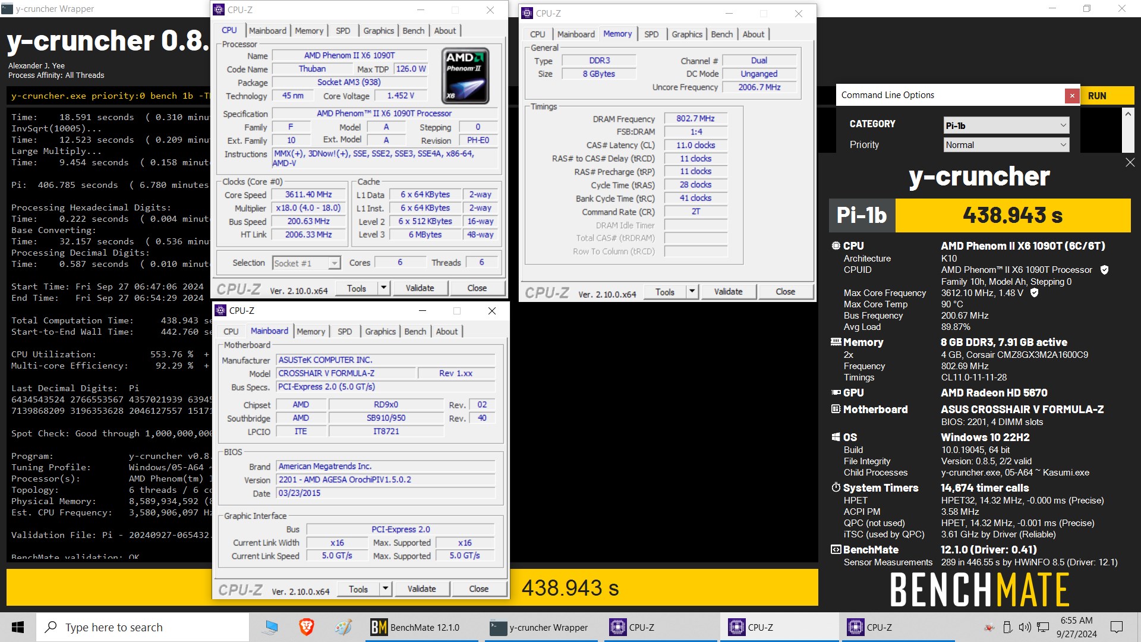Viewport: 1141px width, 642px height.
Task: Click the Type here to search box
Action: click(143, 627)
